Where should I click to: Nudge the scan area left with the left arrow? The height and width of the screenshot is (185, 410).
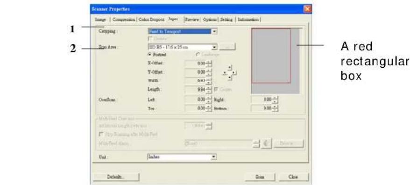click(x=225, y=73)
